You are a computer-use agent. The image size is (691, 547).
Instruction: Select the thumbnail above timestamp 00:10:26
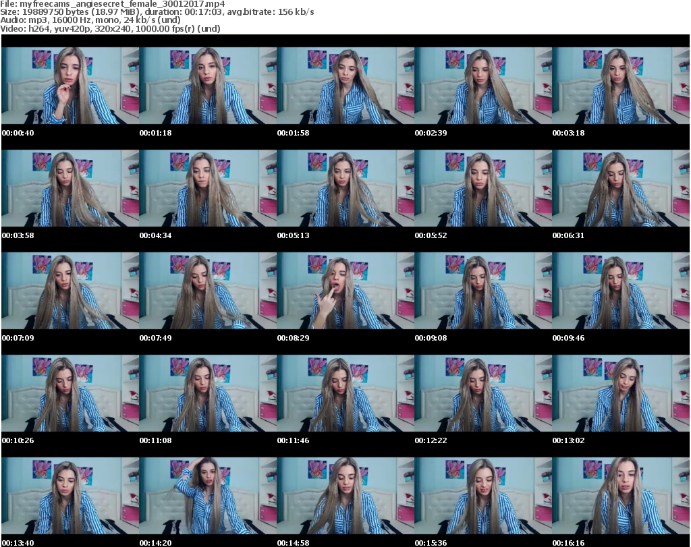70,393
